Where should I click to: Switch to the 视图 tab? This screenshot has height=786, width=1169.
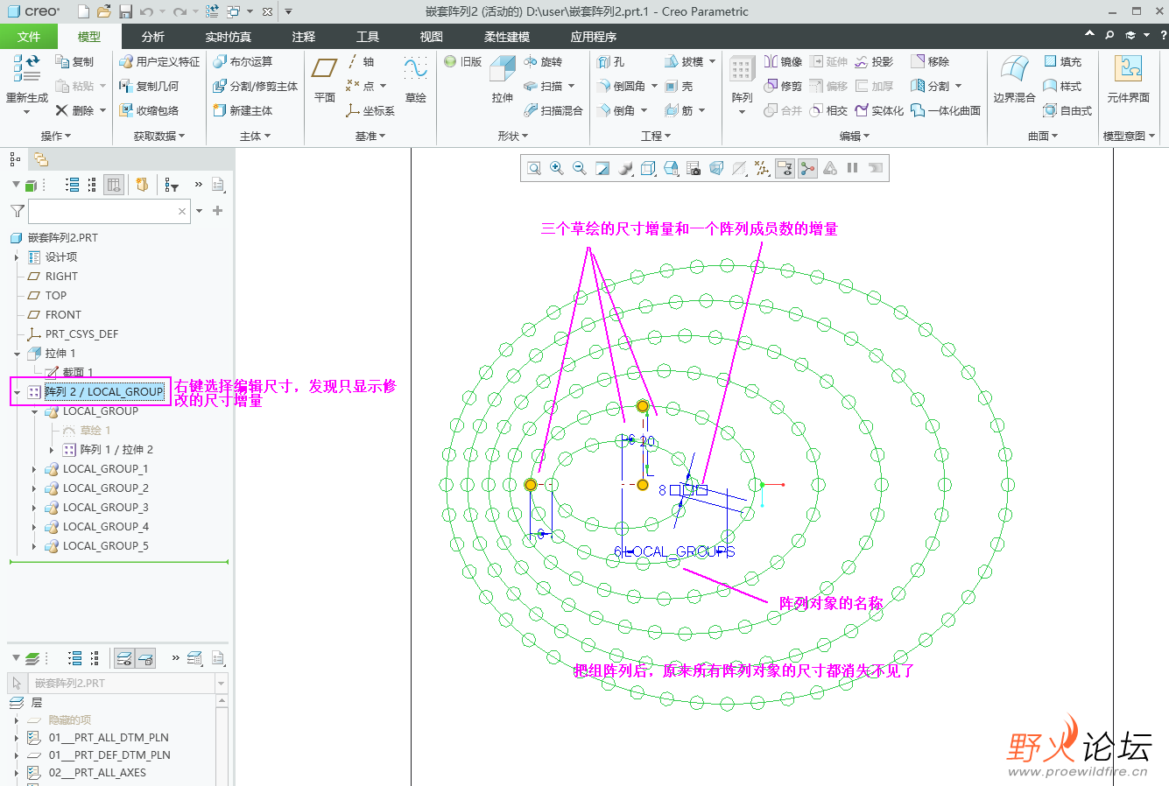click(x=432, y=37)
